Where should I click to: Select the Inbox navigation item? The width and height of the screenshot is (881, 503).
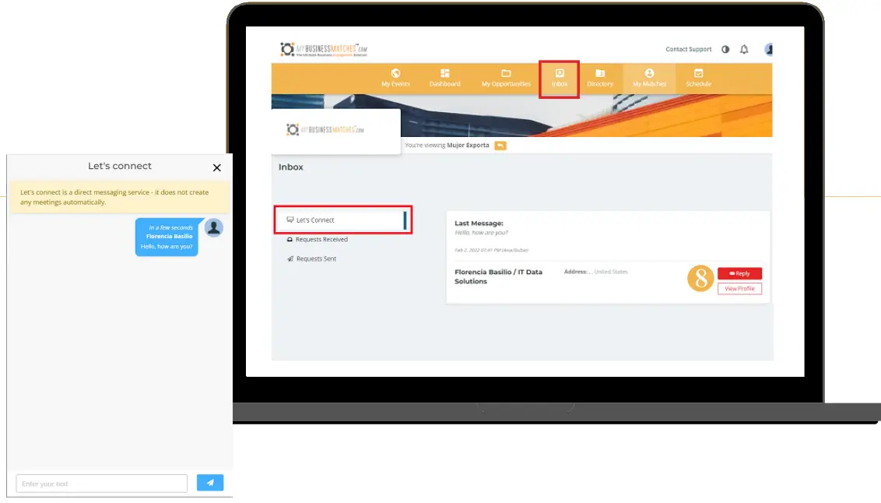pos(559,78)
